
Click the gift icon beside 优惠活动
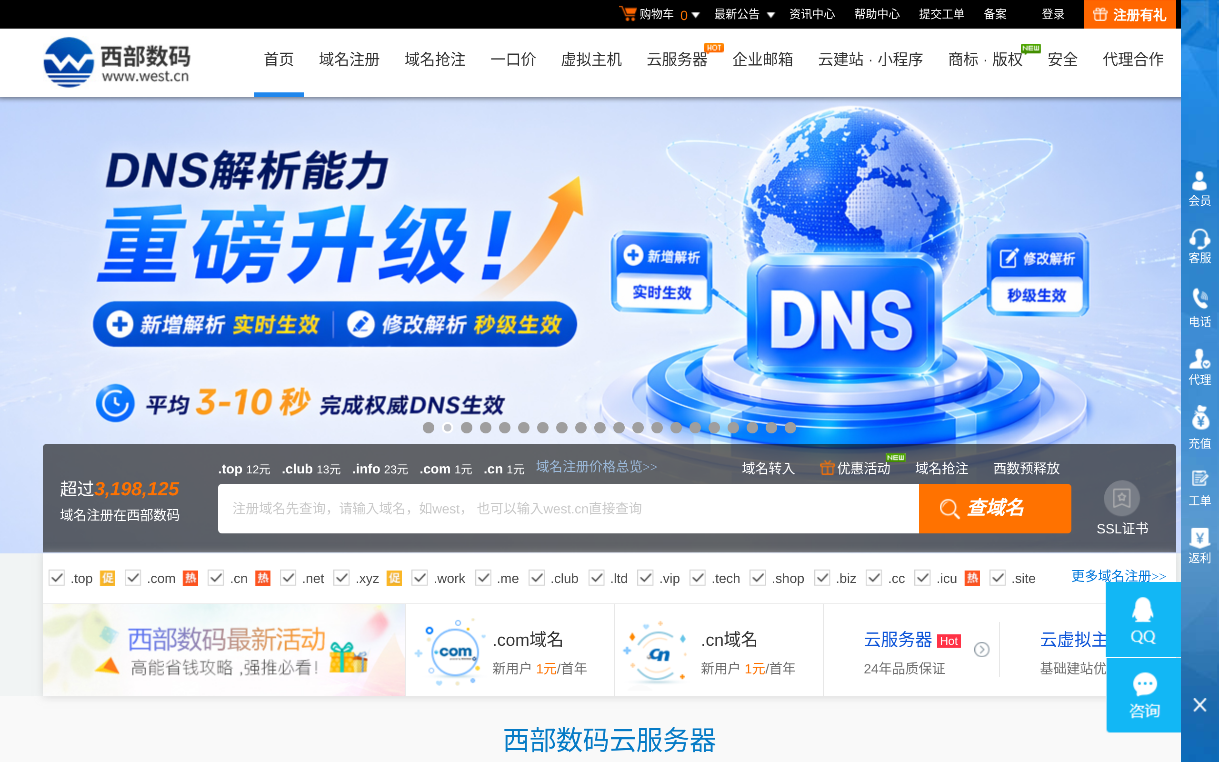pyautogui.click(x=827, y=468)
